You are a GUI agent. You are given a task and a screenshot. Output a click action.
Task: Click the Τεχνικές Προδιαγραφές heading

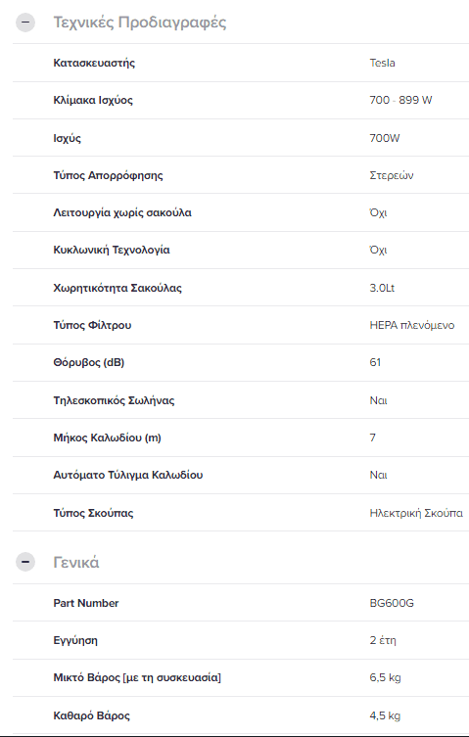[140, 23]
